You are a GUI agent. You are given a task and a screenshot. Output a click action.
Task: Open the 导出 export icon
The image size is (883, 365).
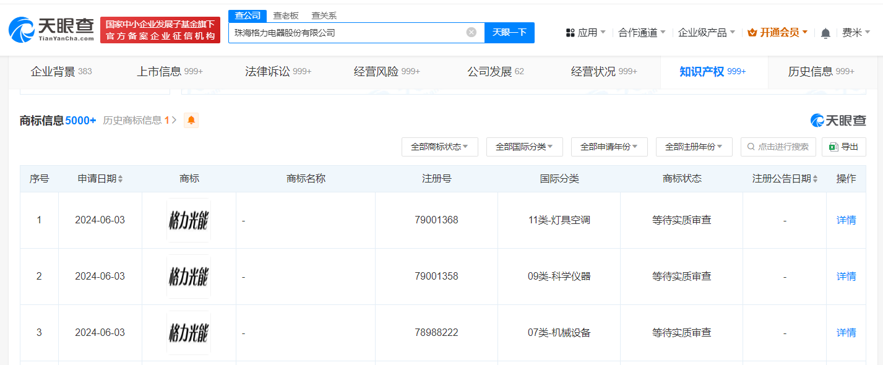click(833, 147)
